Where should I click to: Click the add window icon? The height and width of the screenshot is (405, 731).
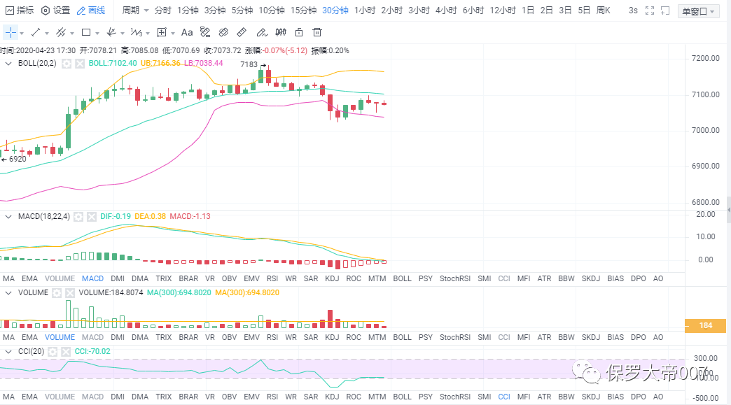coord(666,10)
